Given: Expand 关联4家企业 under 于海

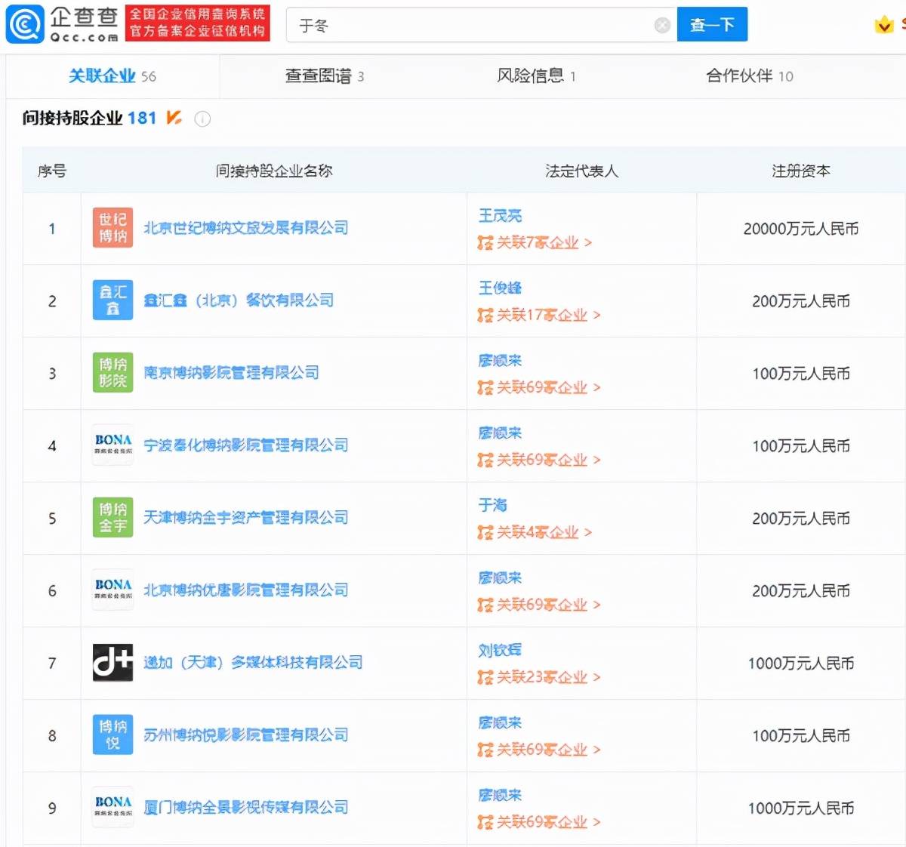Looking at the screenshot, I should pyautogui.click(x=538, y=532).
